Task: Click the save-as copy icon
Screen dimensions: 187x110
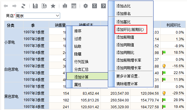Action: click(x=44, y=6)
